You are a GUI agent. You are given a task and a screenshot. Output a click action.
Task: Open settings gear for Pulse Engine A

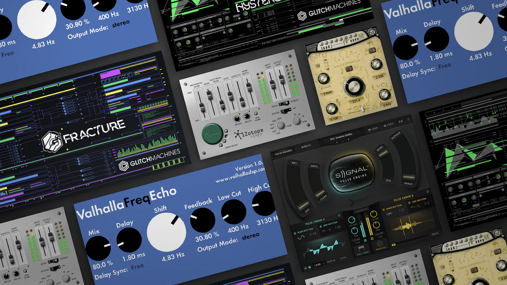click(x=339, y=215)
